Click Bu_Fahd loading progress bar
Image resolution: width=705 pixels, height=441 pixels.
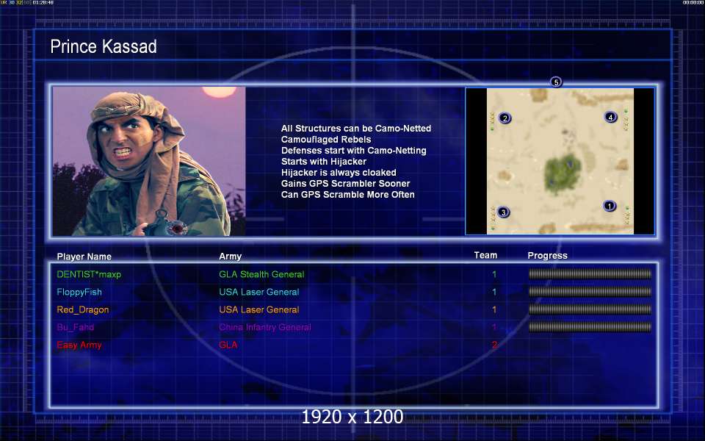click(x=590, y=326)
